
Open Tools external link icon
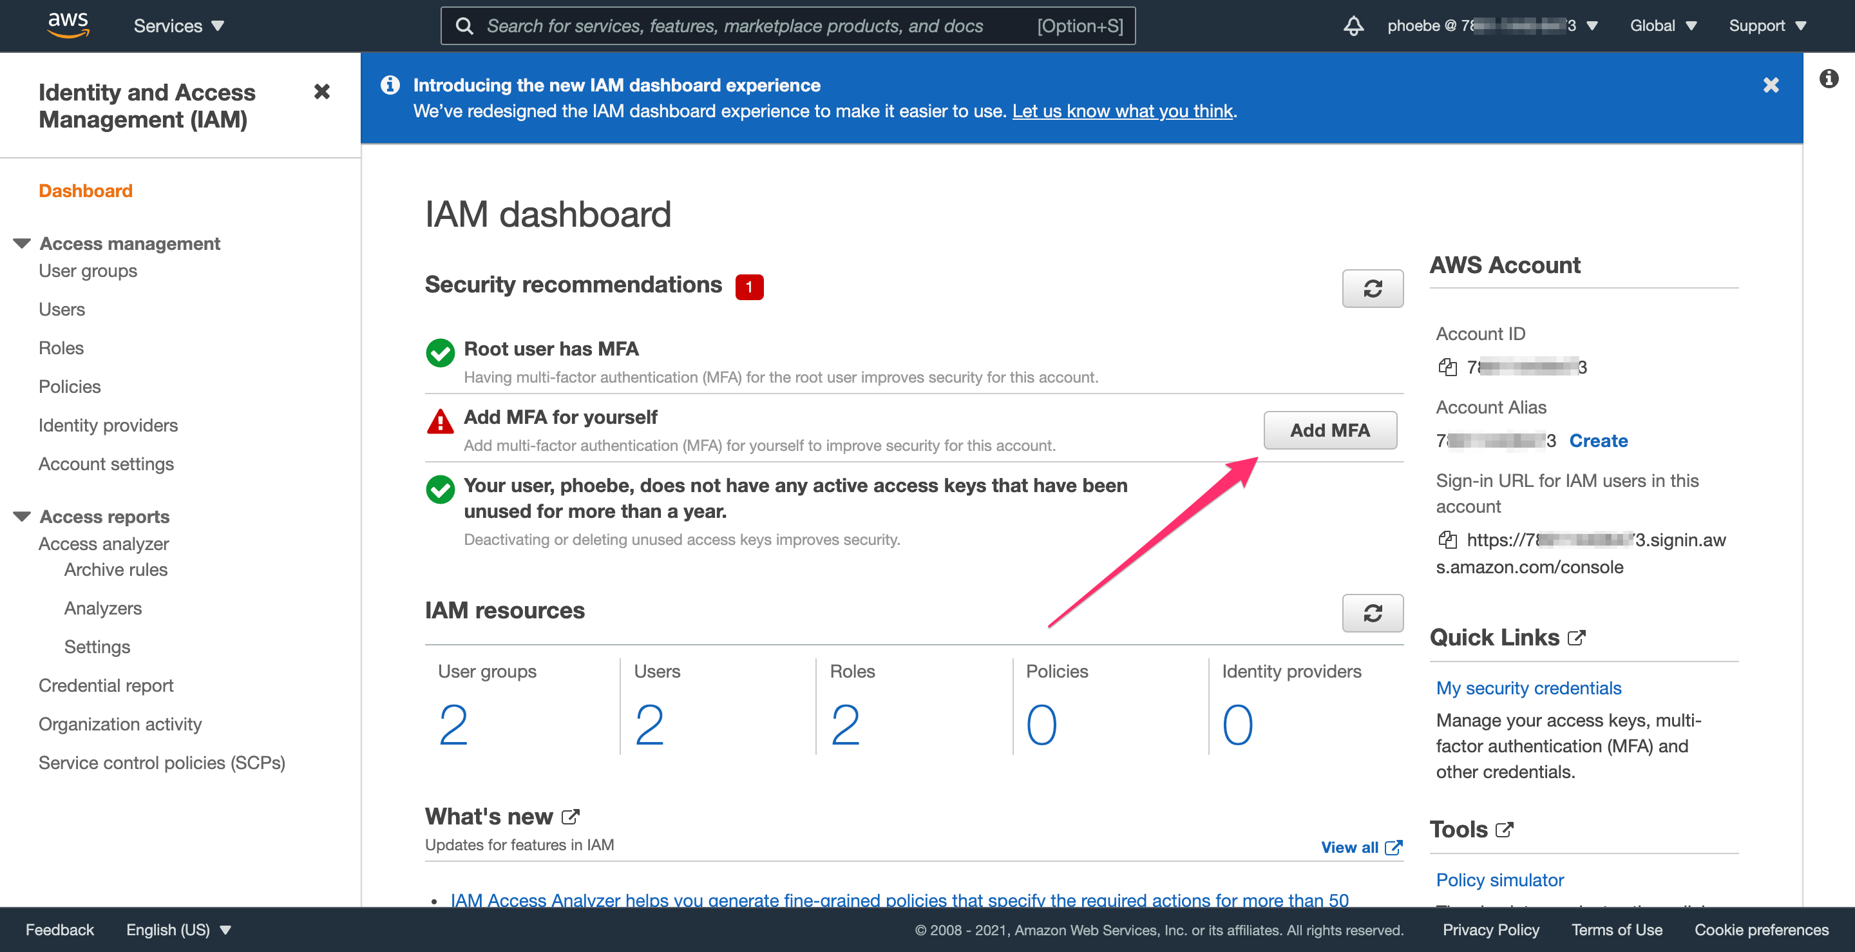coord(1505,830)
